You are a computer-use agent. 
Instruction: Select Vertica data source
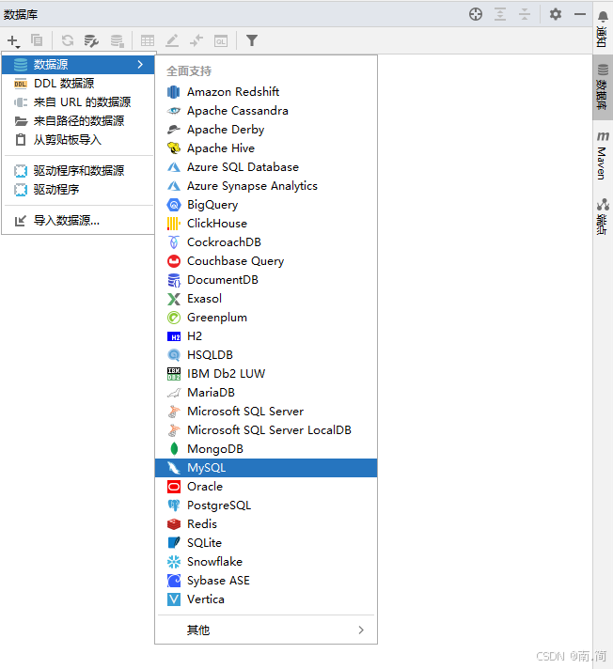point(266,599)
